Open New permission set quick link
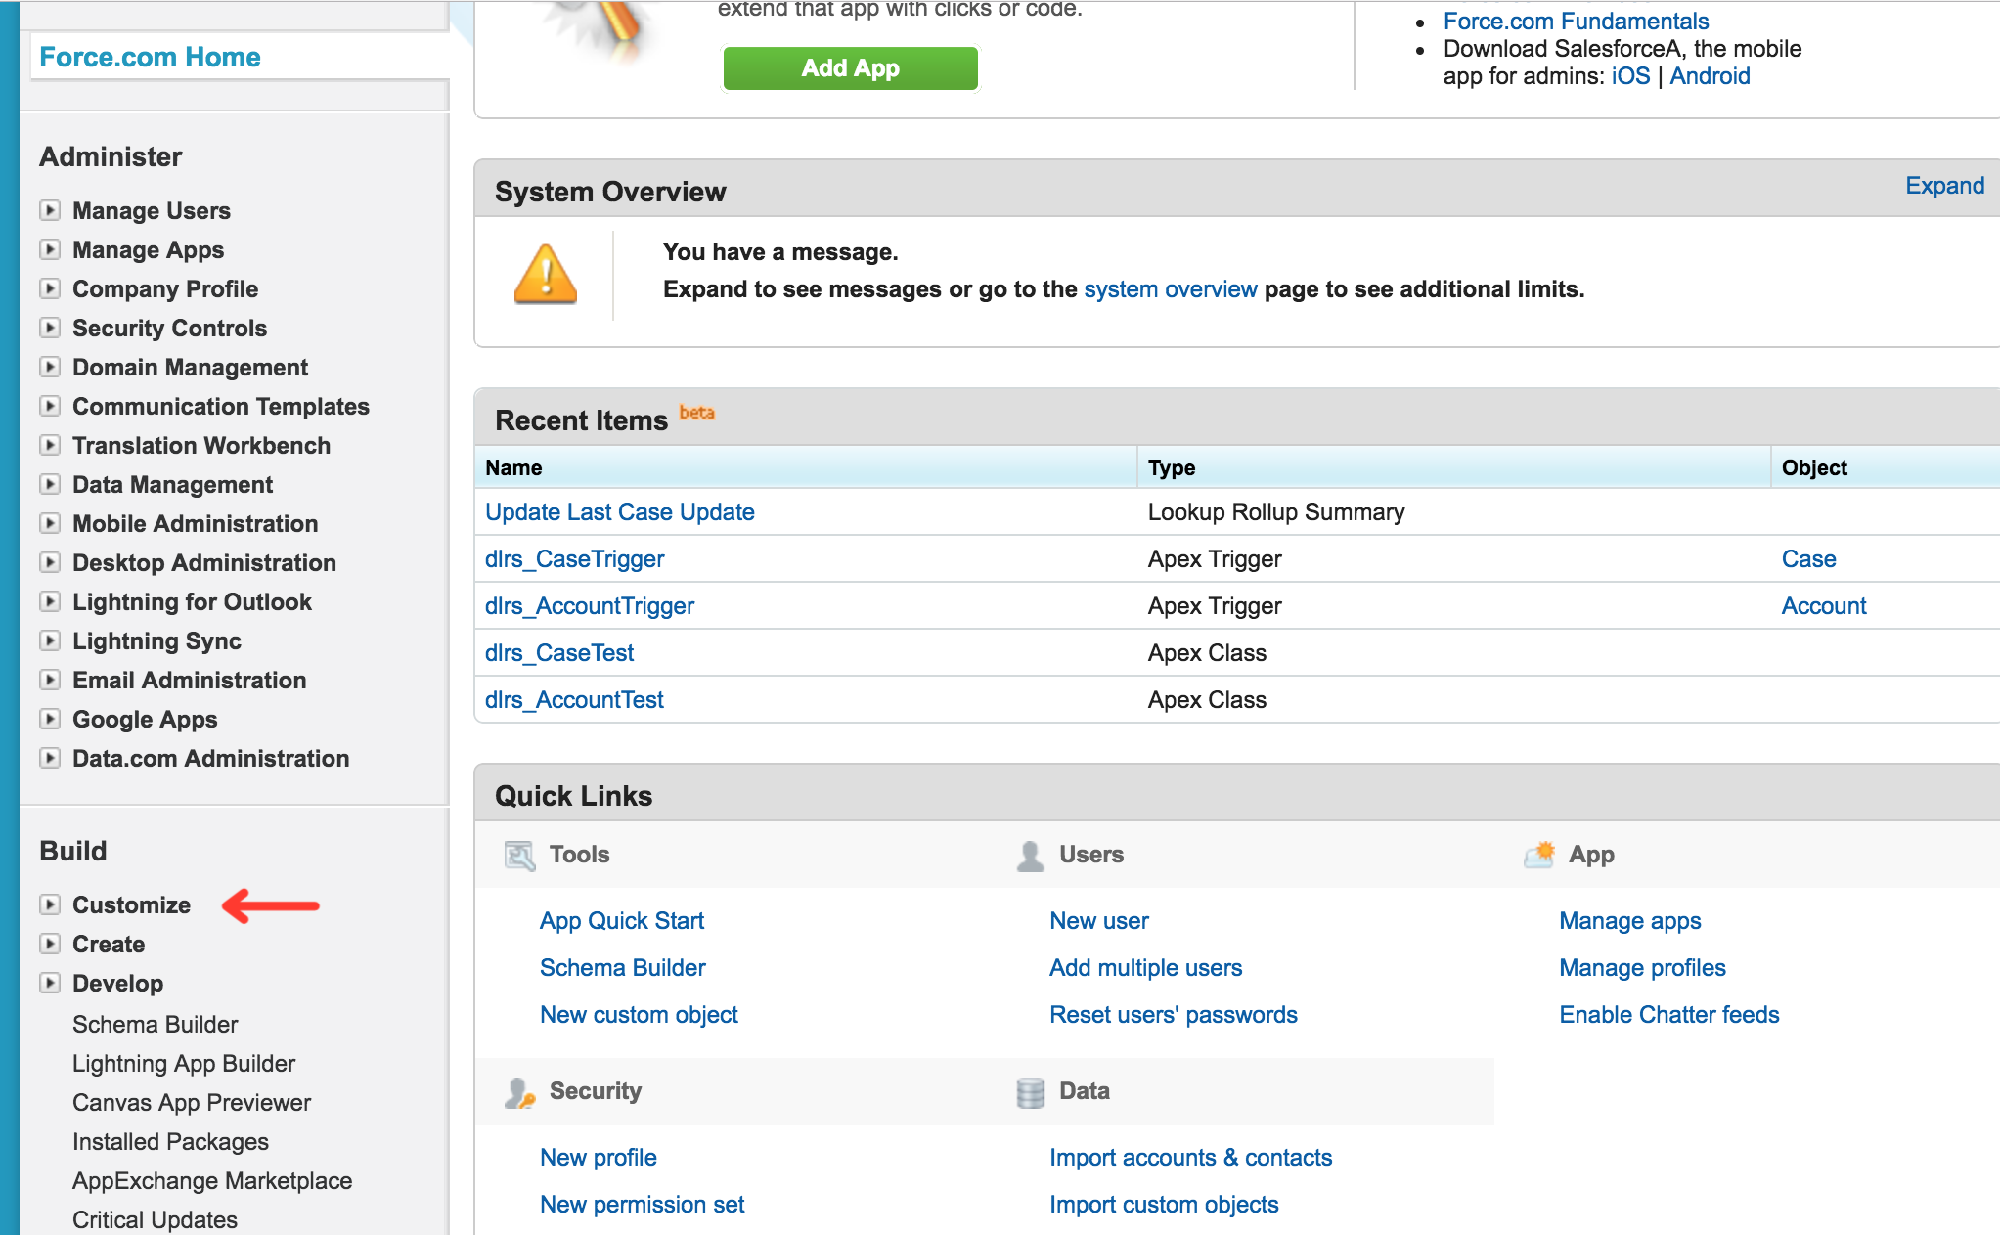This screenshot has width=2000, height=1235. (x=643, y=1205)
